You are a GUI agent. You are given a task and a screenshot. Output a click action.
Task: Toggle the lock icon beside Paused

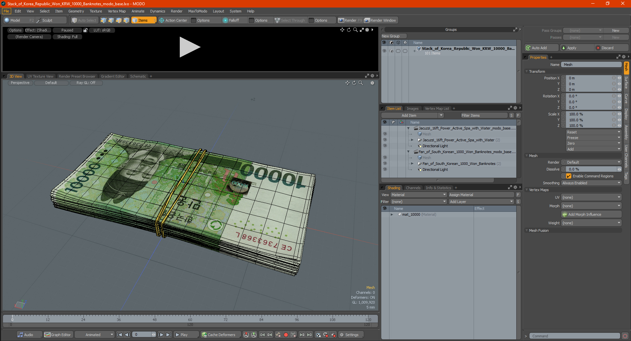(x=85, y=30)
